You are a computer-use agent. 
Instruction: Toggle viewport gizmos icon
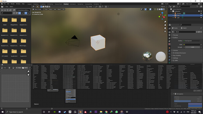pyautogui.click(x=146, y=9)
